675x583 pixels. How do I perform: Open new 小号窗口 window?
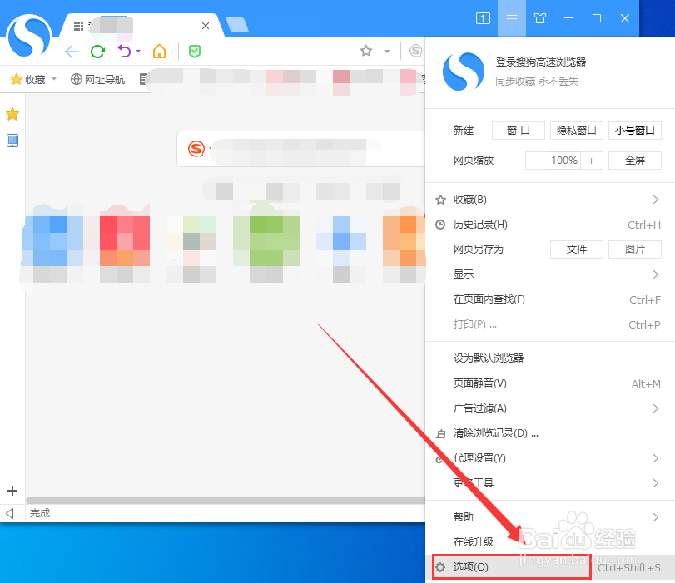[x=634, y=131]
